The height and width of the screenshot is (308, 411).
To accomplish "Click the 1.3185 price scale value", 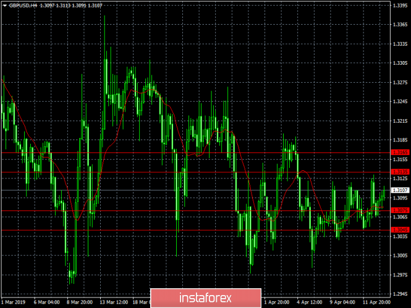I will coord(400,140).
